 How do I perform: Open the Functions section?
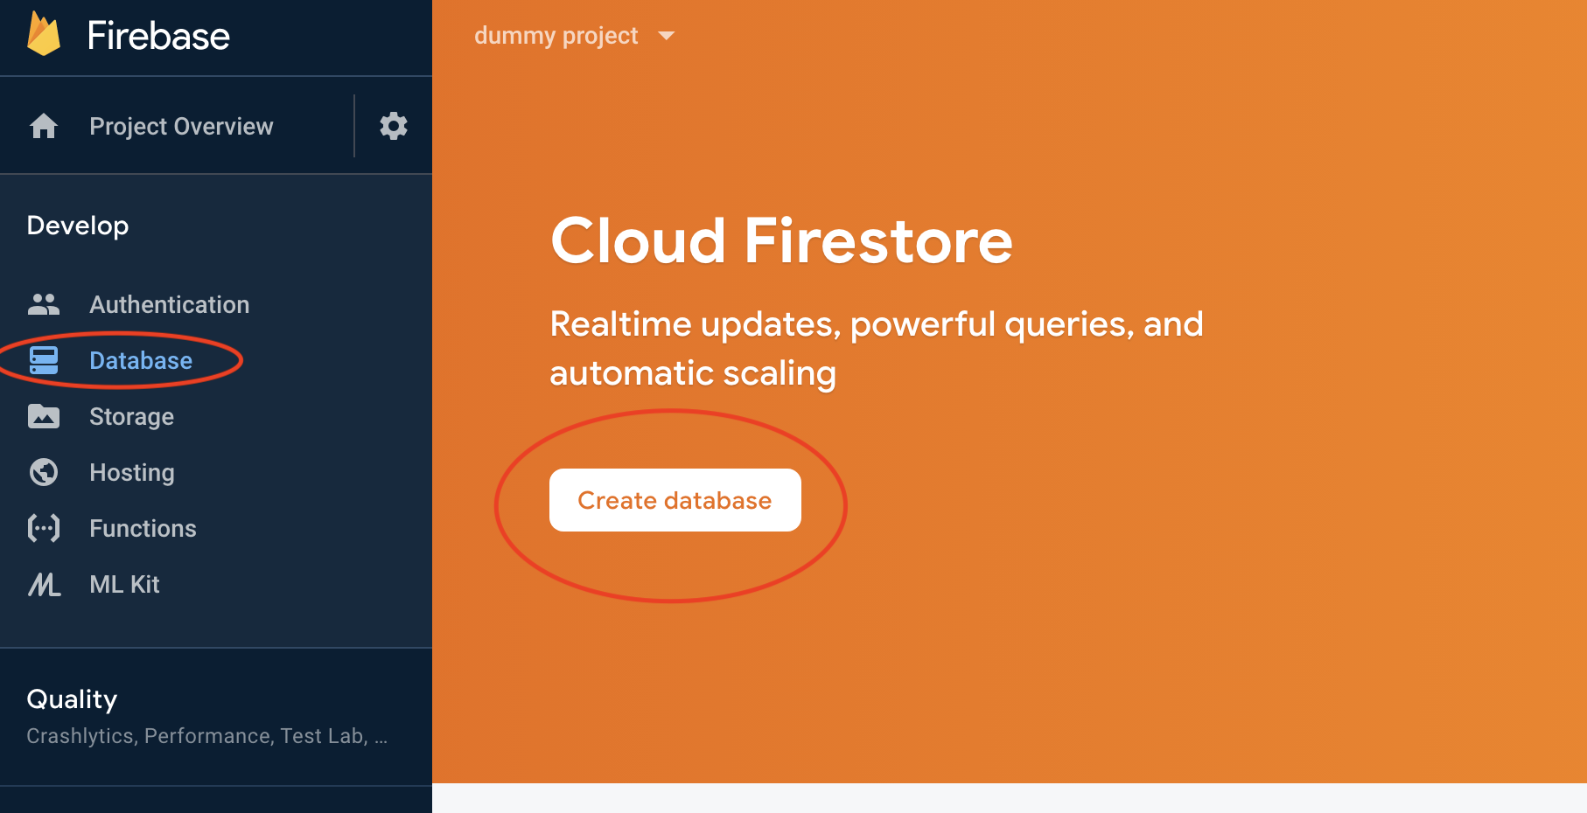pyautogui.click(x=143, y=528)
